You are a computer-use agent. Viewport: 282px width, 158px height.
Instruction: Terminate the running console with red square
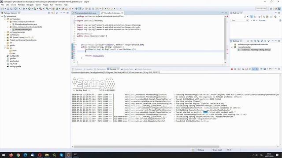click(232, 69)
